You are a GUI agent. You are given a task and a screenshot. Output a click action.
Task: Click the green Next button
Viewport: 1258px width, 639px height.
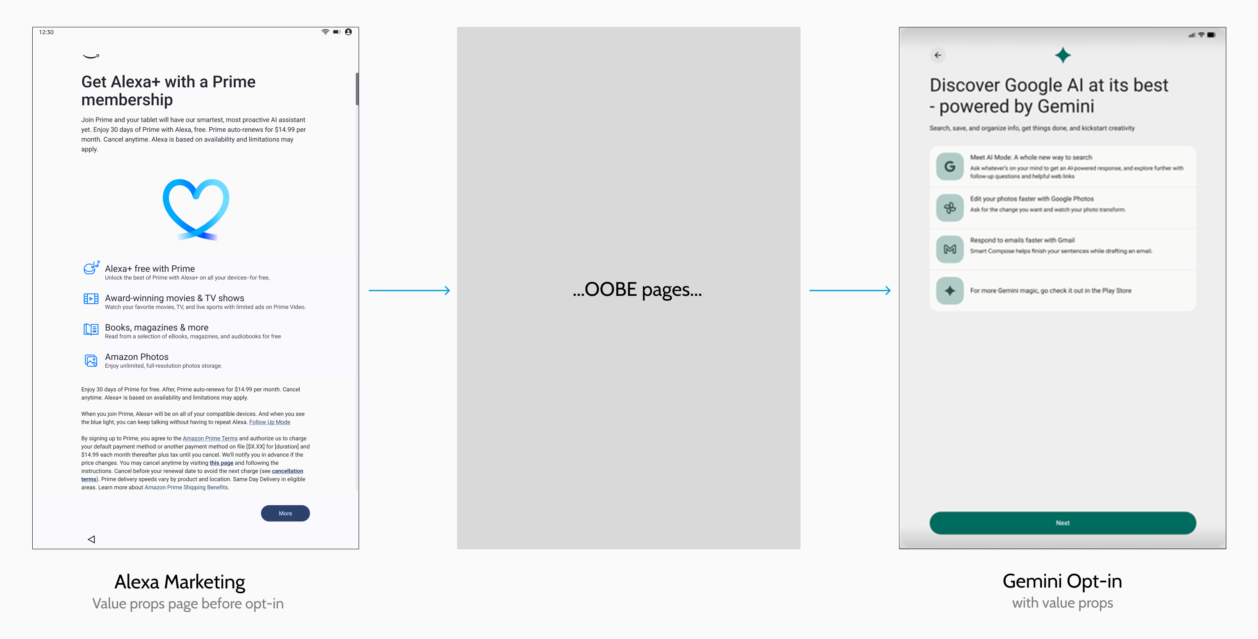pos(1063,523)
